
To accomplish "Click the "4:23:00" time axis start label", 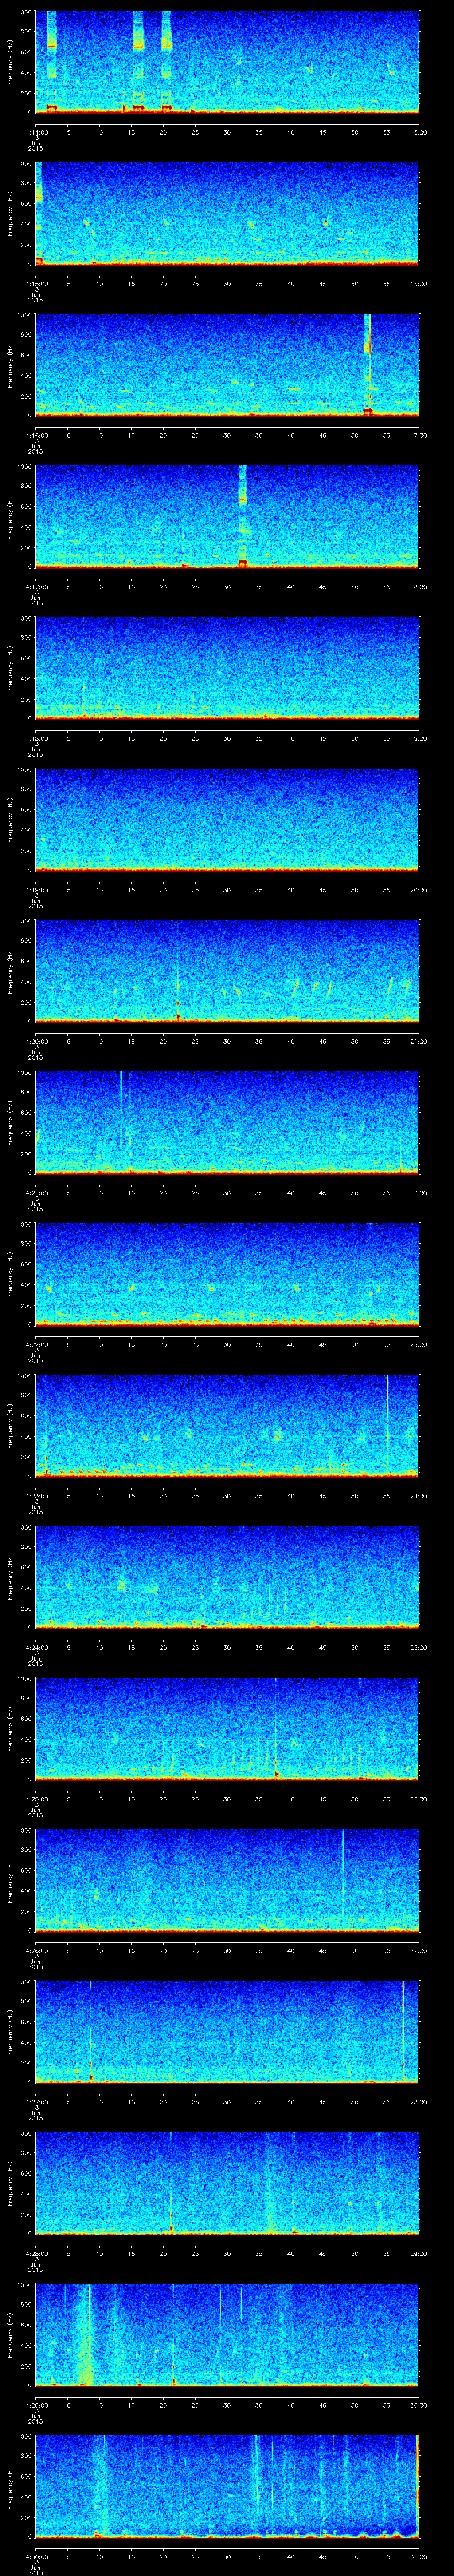I will pyautogui.click(x=36, y=1495).
